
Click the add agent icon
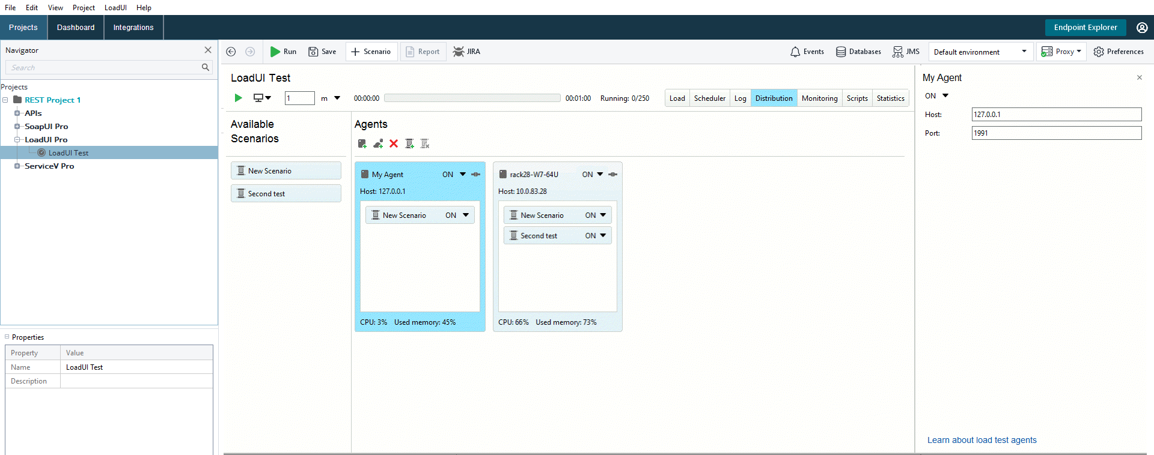362,143
